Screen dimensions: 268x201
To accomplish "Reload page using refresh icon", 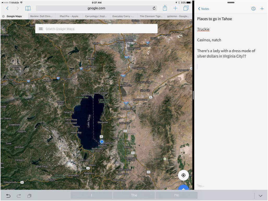I will [x=154, y=8].
